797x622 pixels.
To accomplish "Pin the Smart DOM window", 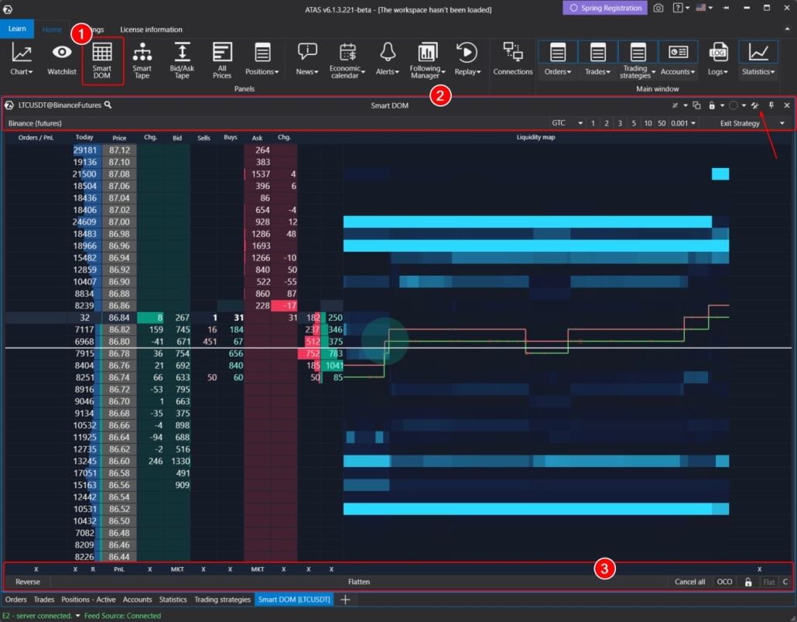I will click(772, 105).
